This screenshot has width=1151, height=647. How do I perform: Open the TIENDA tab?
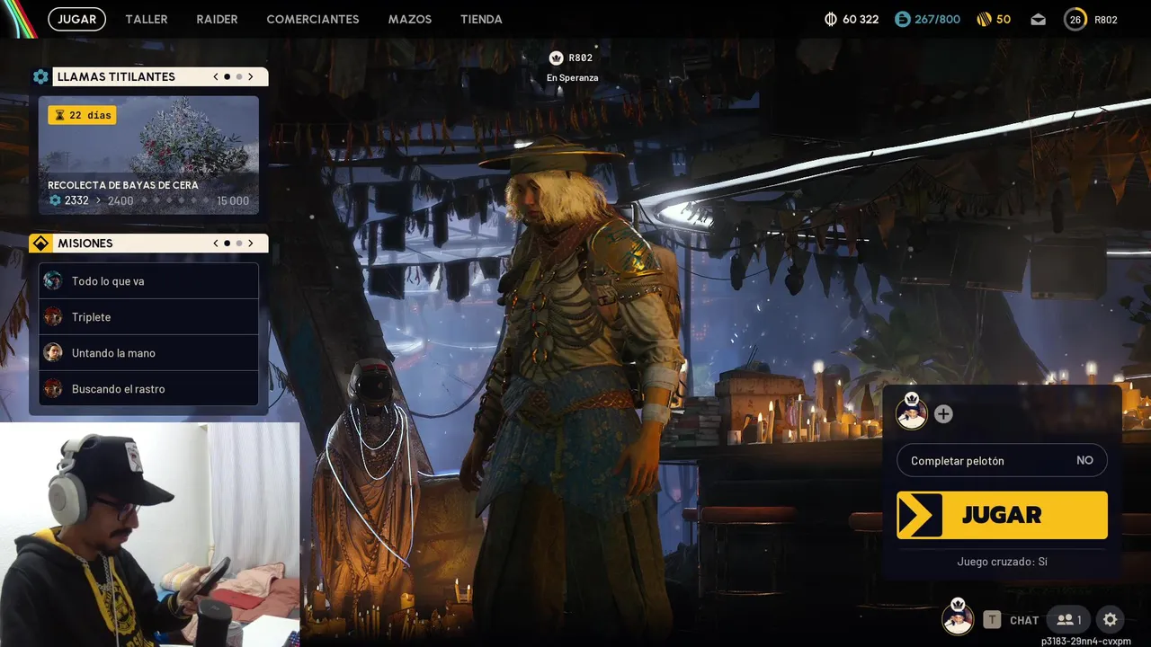(x=481, y=19)
